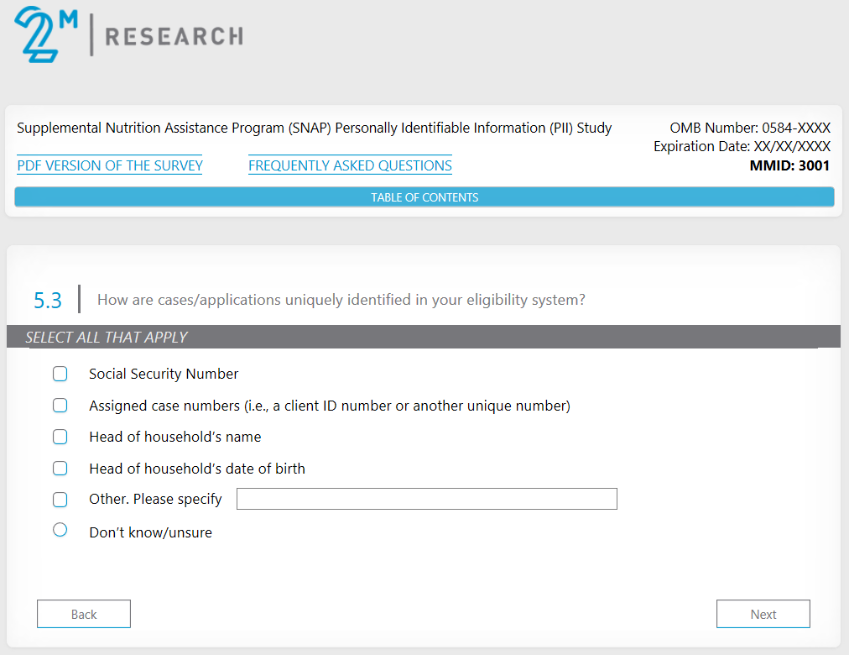The height and width of the screenshot is (655, 849).
Task: Click the 'Don't know/unsure' label text
Action: pos(150,532)
